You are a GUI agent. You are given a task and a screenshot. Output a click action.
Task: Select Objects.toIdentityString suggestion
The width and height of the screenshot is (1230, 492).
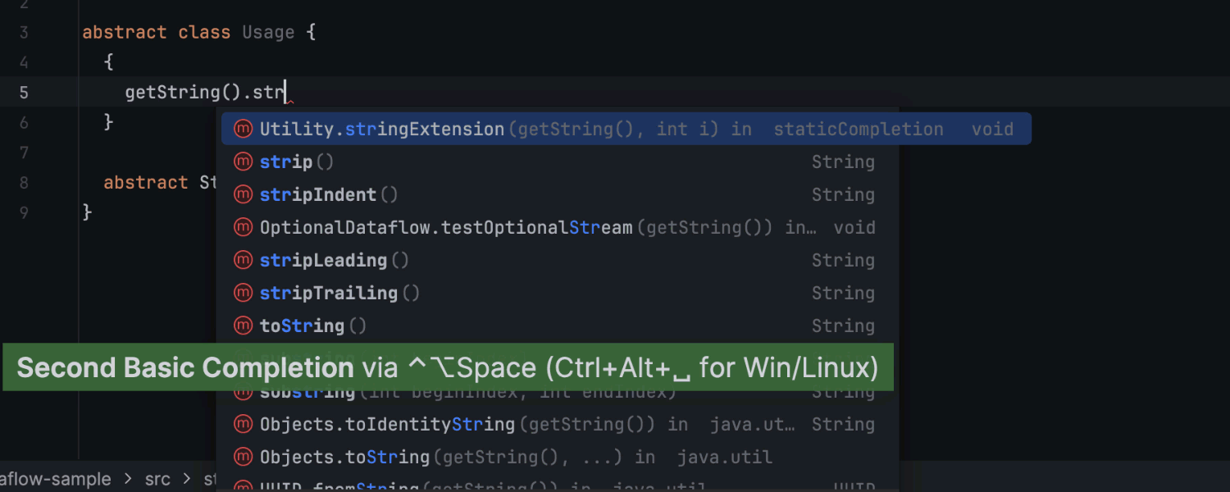coord(558,424)
